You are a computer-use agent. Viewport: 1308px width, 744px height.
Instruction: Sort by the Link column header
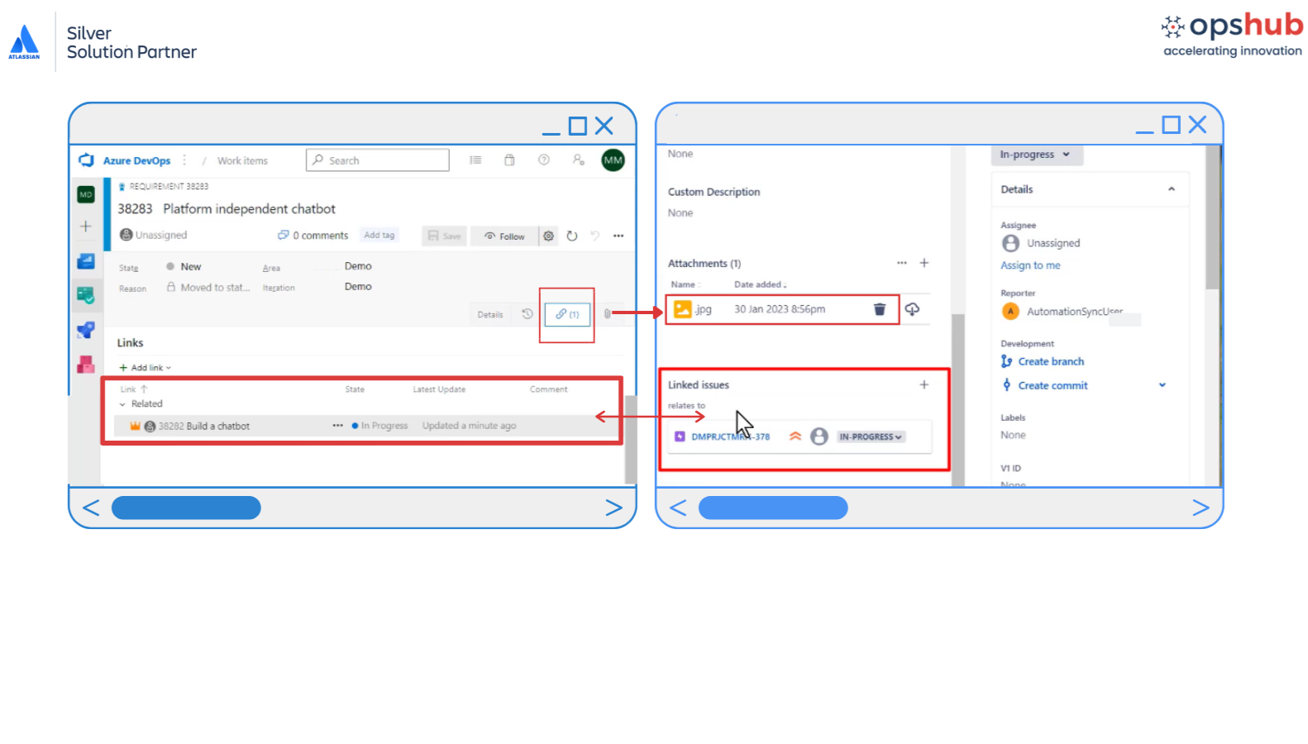pyautogui.click(x=134, y=389)
